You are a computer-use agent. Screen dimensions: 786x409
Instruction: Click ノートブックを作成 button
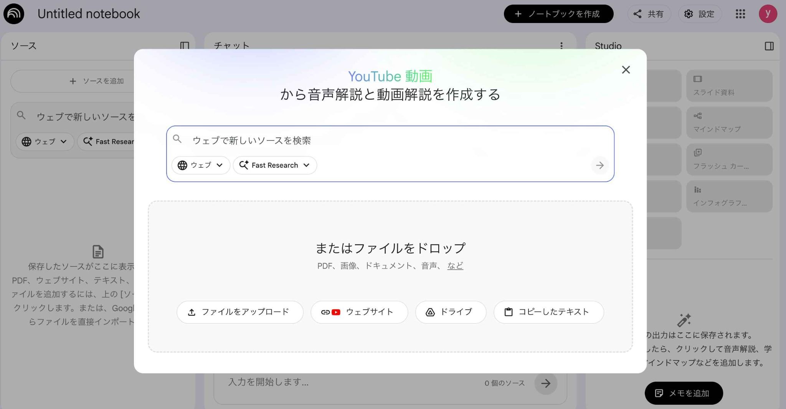click(x=558, y=14)
